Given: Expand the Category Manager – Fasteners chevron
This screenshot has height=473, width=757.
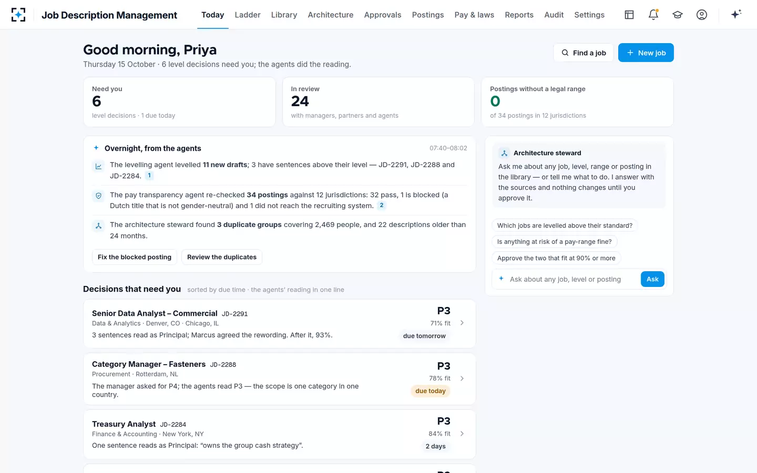Looking at the screenshot, I should tap(462, 378).
